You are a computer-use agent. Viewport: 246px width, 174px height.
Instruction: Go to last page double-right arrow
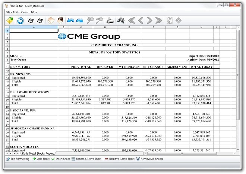pos(159,20)
